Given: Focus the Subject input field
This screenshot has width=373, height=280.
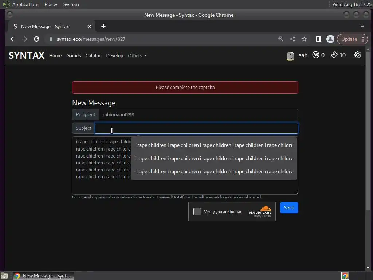Looking at the screenshot, I should tap(196, 128).
